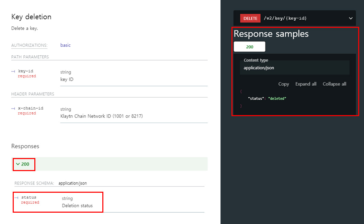Click the status response field name
The height and width of the screenshot is (224, 364).
tap(29, 197)
